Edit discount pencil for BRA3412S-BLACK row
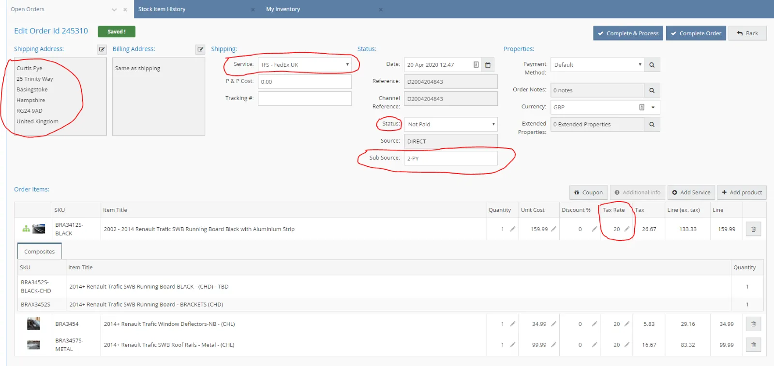 [x=595, y=229]
